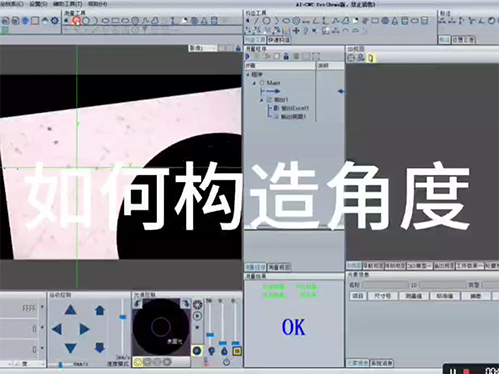Click the blue globe toolbar icon
This screenshot has width=499, height=374.
pos(25,21)
